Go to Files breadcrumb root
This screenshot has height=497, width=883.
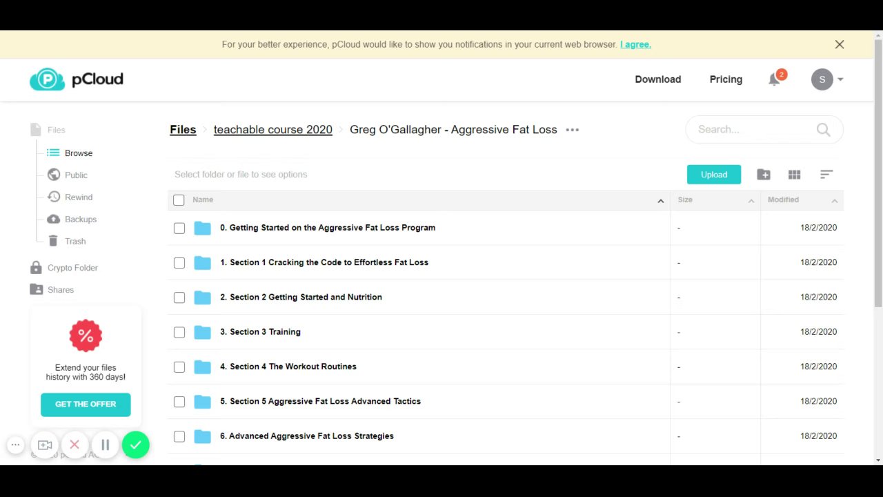tap(183, 130)
